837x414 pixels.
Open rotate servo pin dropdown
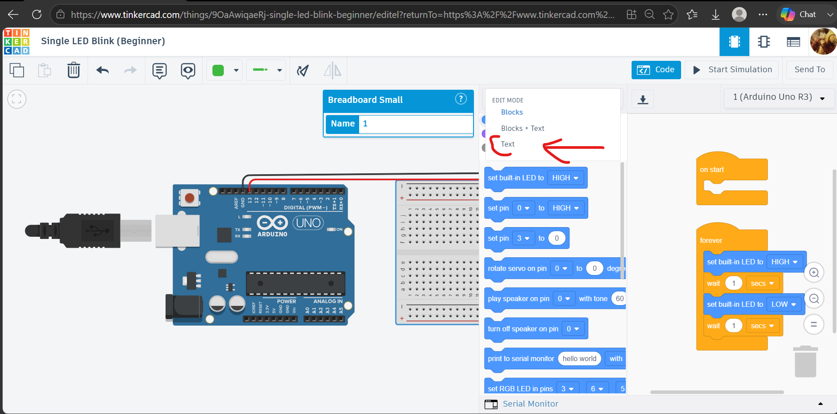561,269
